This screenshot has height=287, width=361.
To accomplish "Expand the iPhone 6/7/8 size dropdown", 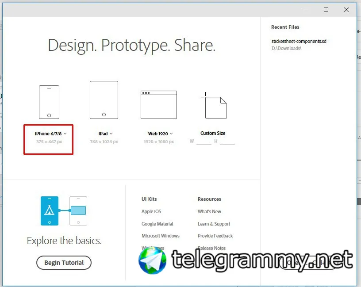I will coord(65,134).
